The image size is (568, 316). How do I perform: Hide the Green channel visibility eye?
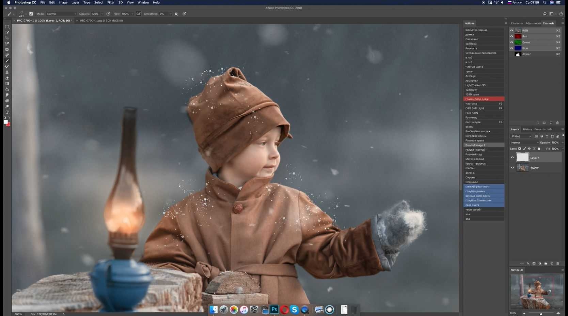(511, 43)
